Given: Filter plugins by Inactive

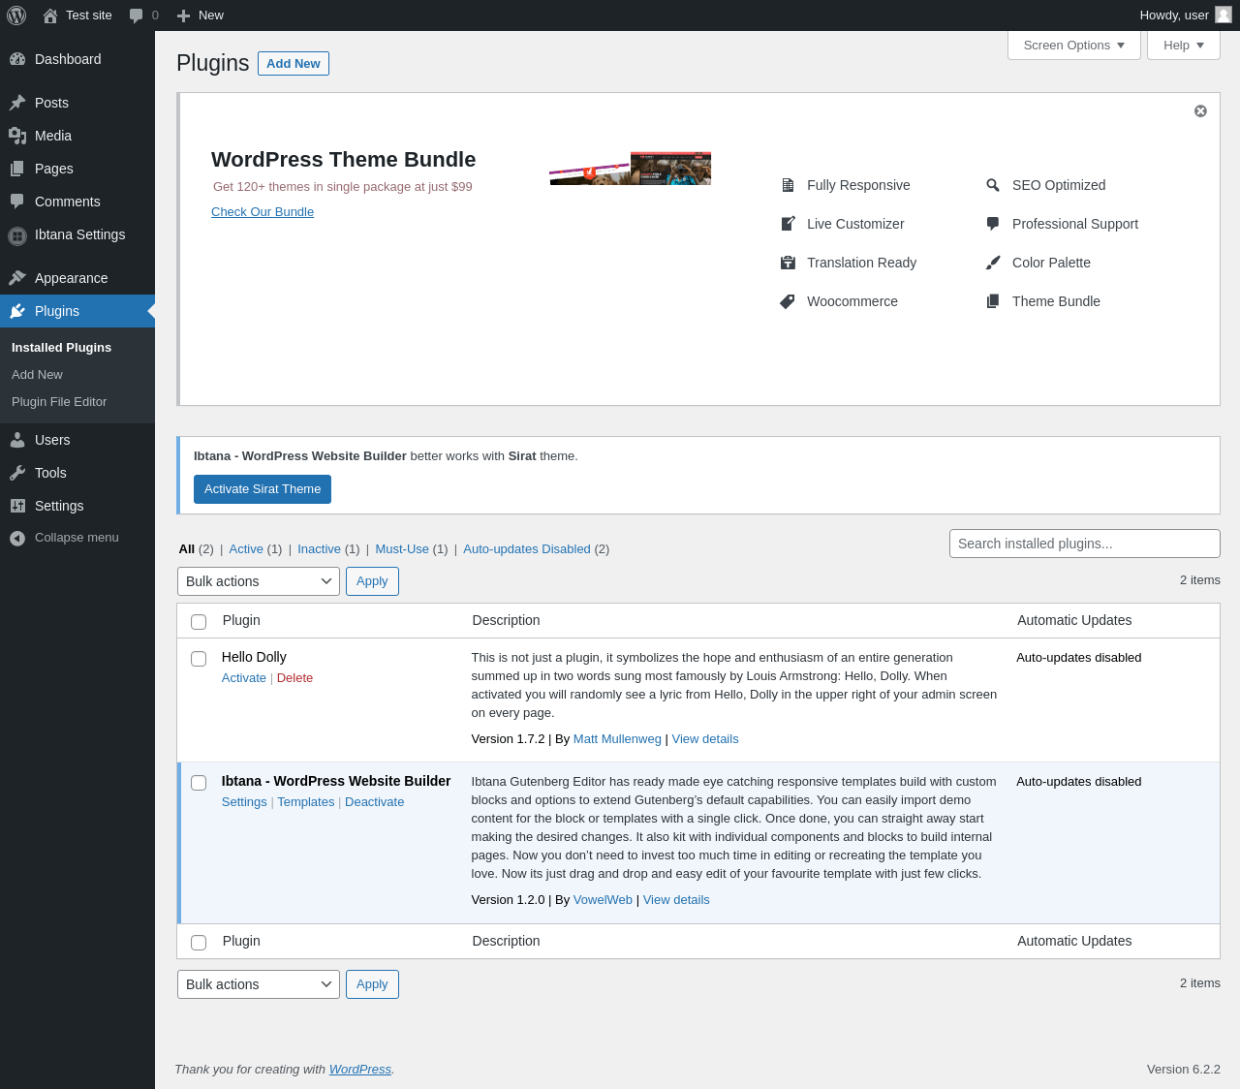Looking at the screenshot, I should (x=320, y=549).
